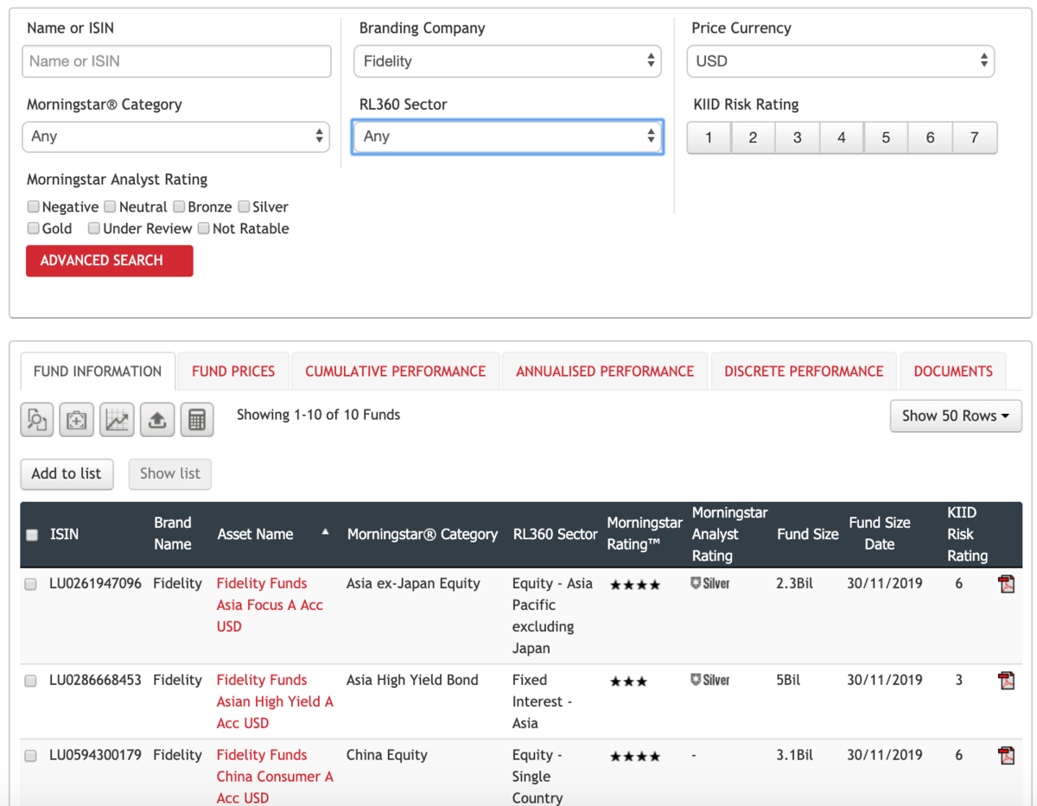Select row checkbox for LU0286668453
The image size is (1037, 806).
tap(31, 681)
